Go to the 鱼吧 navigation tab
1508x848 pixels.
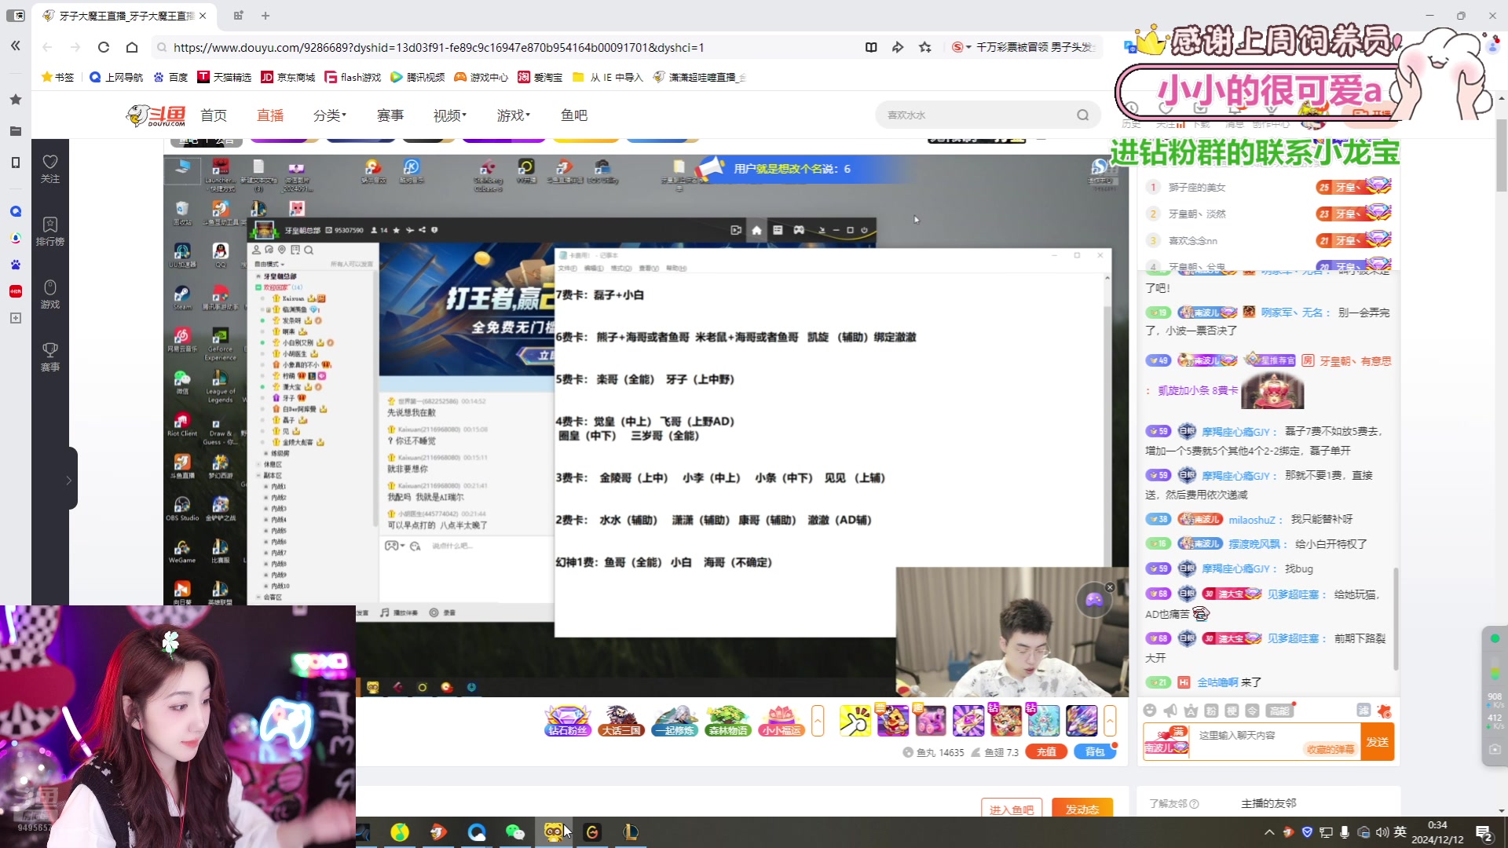coord(574,115)
